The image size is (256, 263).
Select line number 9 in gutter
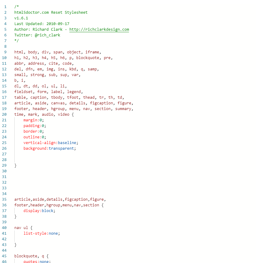[x=5, y=52]
